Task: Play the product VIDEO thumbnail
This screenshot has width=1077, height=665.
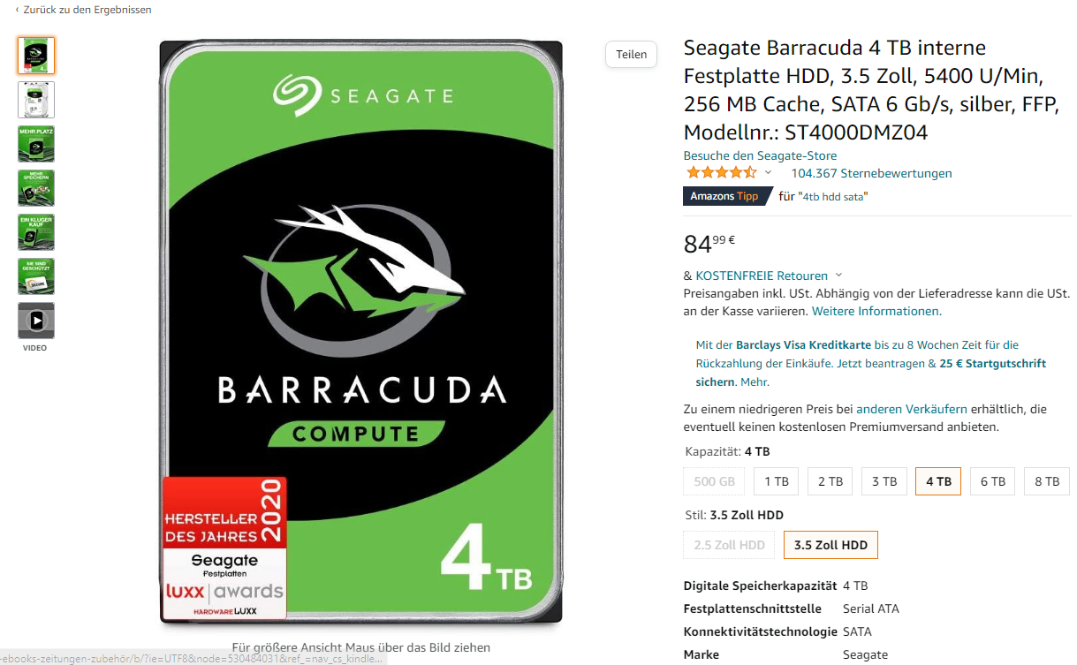Action: (36, 321)
